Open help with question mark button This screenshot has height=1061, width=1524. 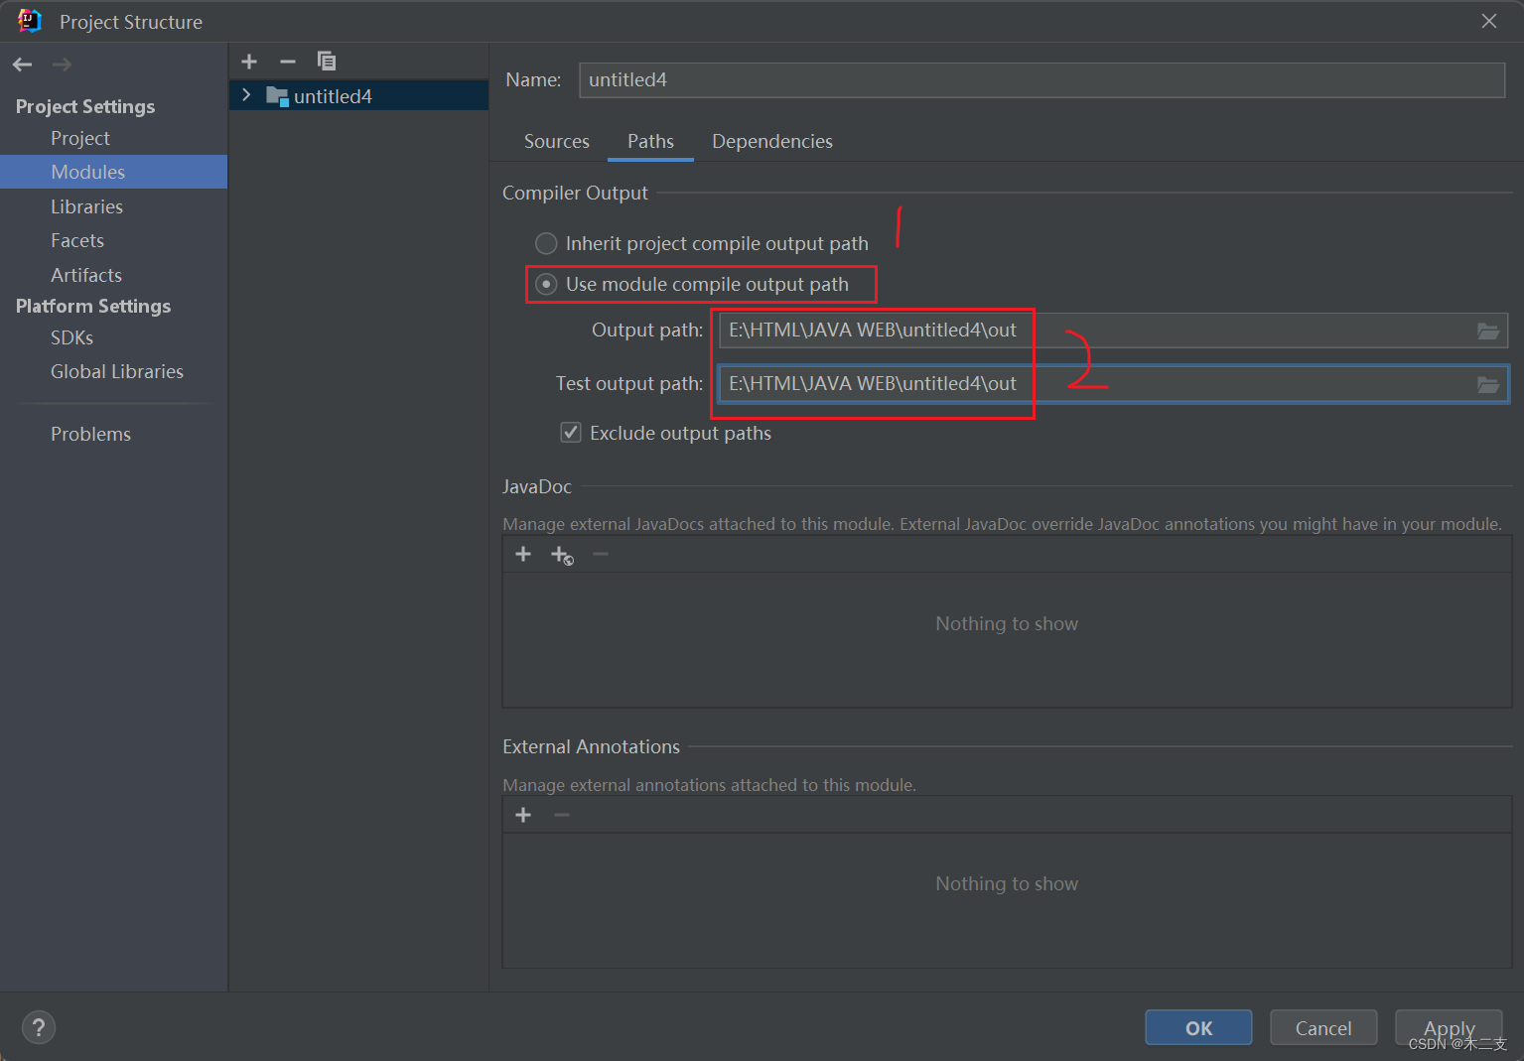39,1027
